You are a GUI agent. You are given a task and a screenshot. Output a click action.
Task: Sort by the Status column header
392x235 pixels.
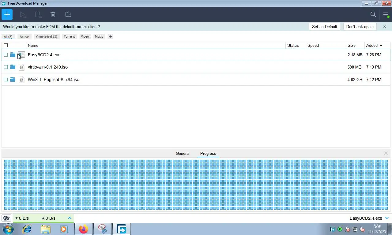(x=296, y=45)
